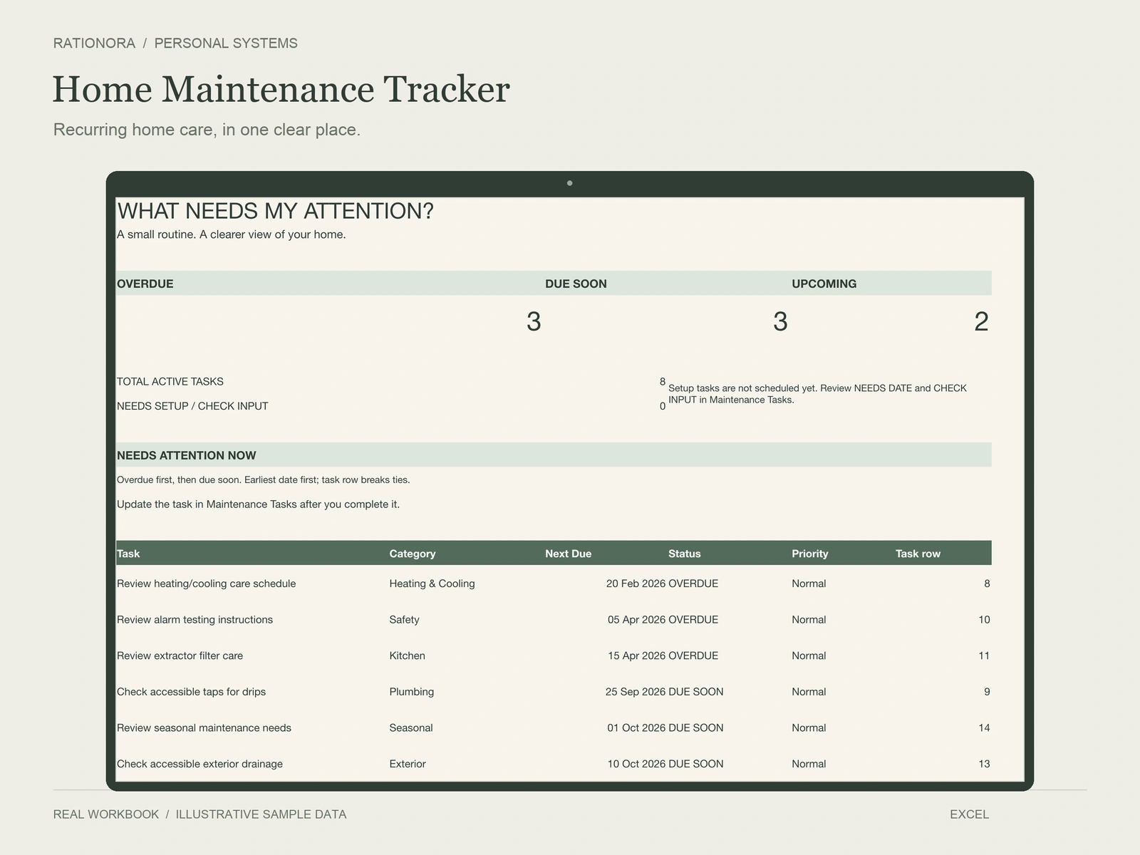Select the UPCOMING count value 2
The width and height of the screenshot is (1140, 855).
[x=981, y=321]
